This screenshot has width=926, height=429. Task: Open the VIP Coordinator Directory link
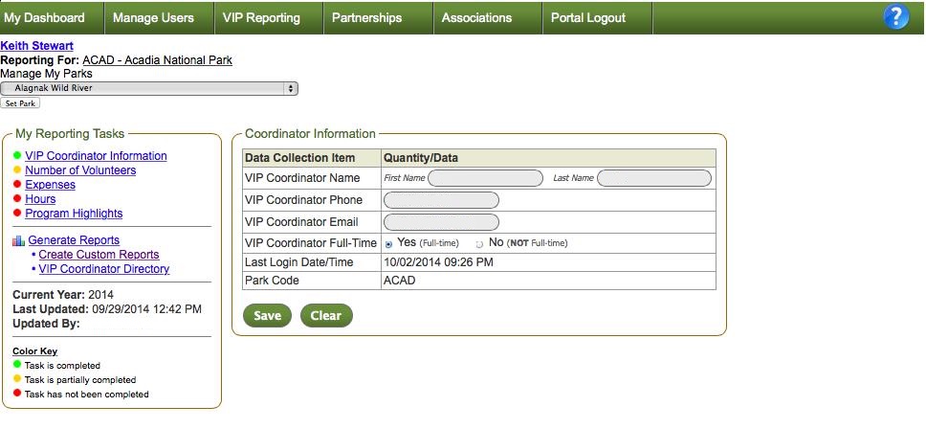coord(103,269)
